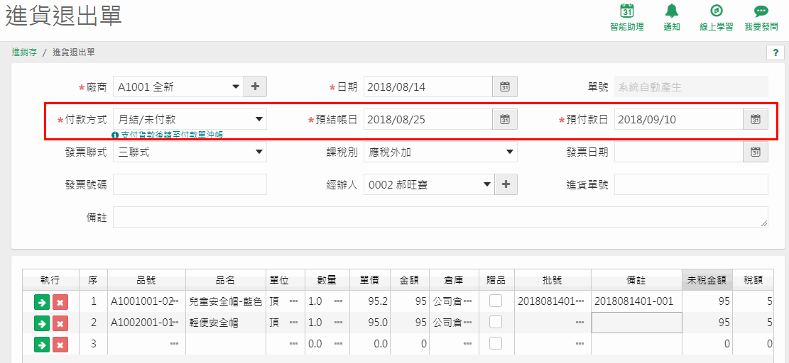
Task: Open calendar picker for 預付款日
Action: [x=756, y=119]
